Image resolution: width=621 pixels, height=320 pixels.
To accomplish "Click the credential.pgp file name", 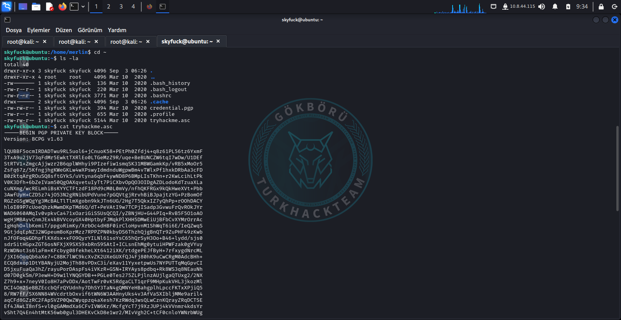I will pos(172,108).
